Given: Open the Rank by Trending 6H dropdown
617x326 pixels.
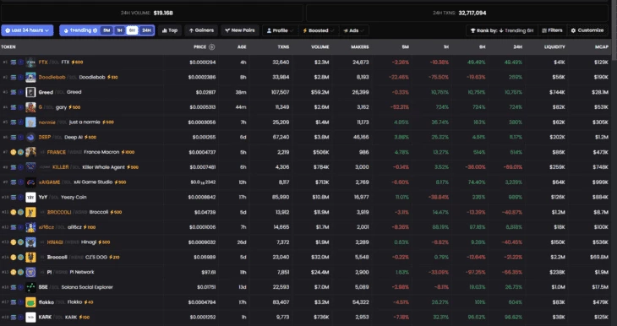Looking at the screenshot, I should (x=502, y=30).
